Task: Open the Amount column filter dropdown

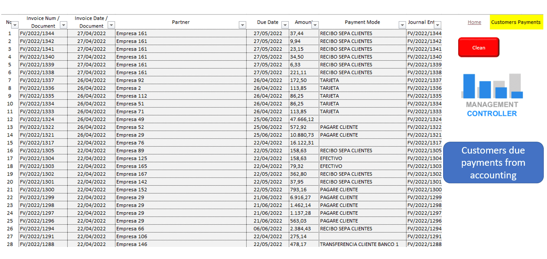Action: click(315, 25)
